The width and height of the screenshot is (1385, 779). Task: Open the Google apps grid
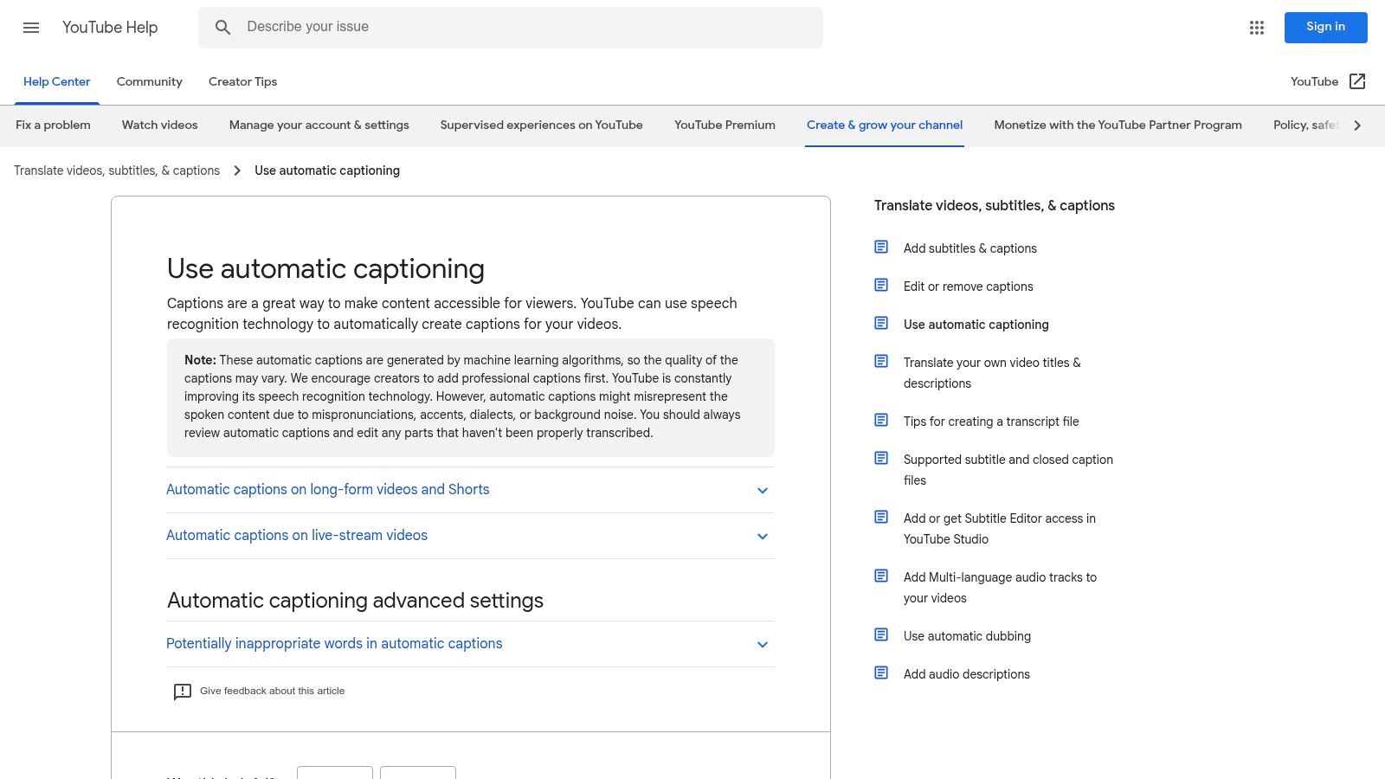1255,28
